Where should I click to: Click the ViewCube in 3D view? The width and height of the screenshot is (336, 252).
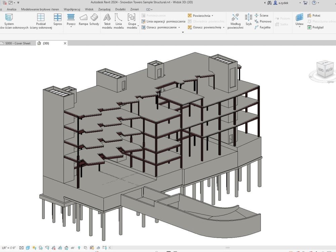coord(325,69)
